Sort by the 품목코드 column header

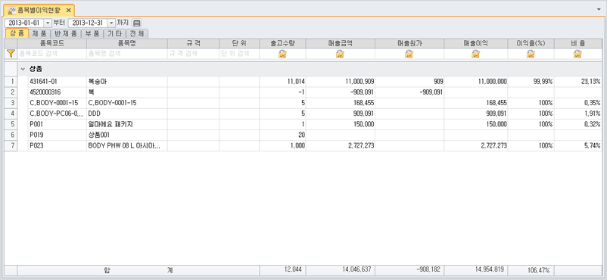pyautogui.click(x=52, y=43)
